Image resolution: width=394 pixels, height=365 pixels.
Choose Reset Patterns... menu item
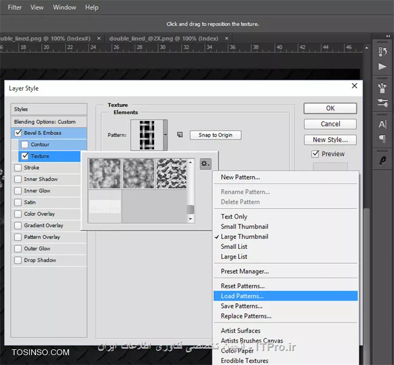click(x=285, y=286)
